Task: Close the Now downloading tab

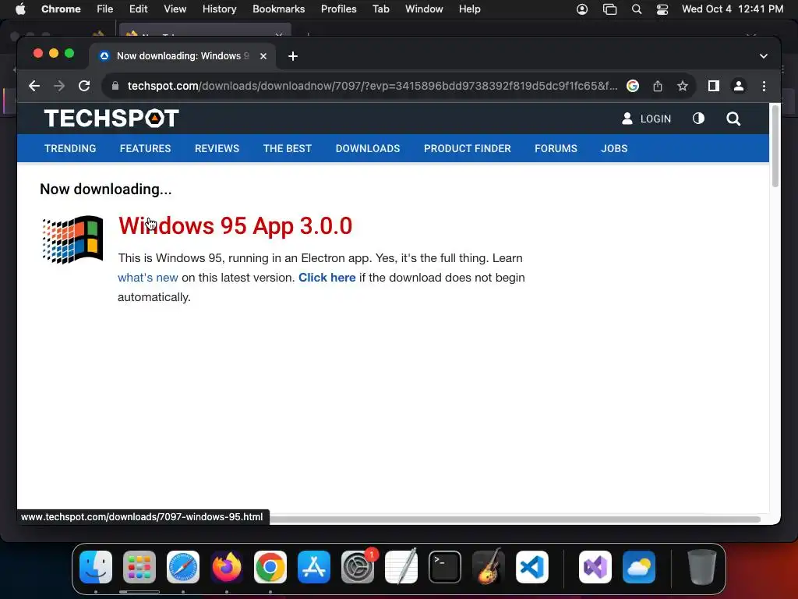Action: click(263, 56)
